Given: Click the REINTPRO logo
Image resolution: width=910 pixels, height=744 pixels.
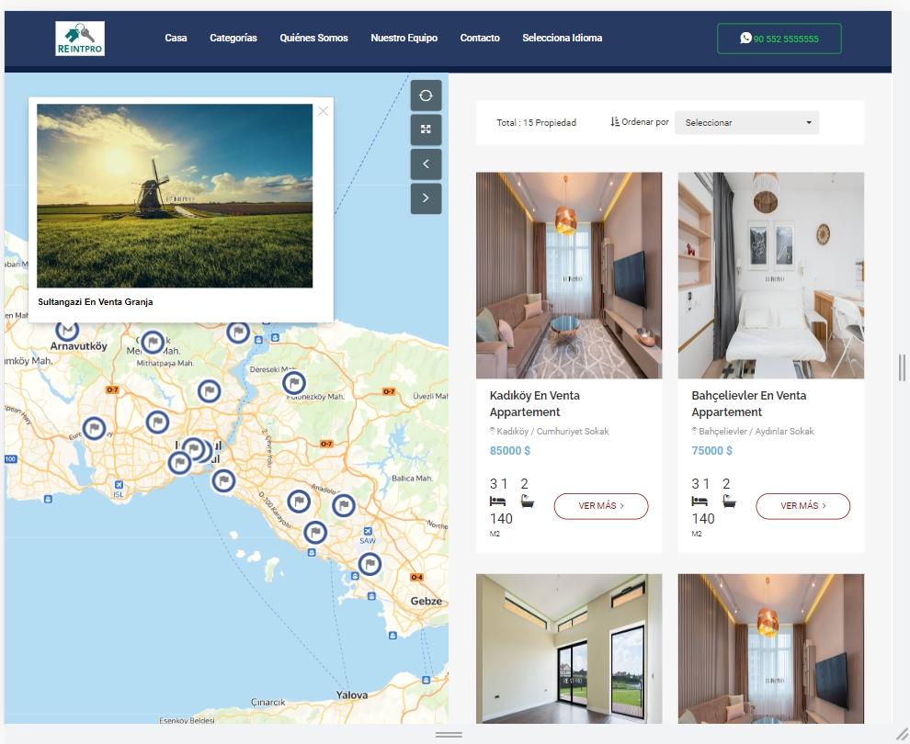Looking at the screenshot, I should [80, 39].
